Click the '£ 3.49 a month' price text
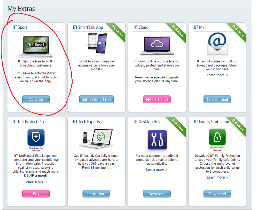Viewport: 258px width, 210px height. (36, 175)
